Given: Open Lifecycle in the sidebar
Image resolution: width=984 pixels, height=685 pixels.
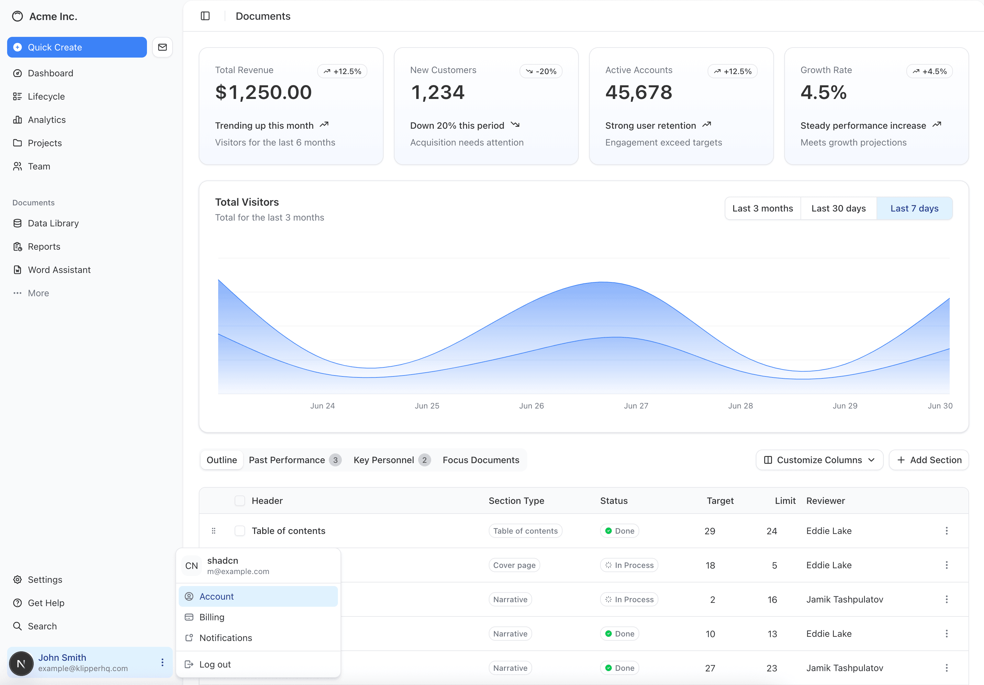Looking at the screenshot, I should click(46, 96).
